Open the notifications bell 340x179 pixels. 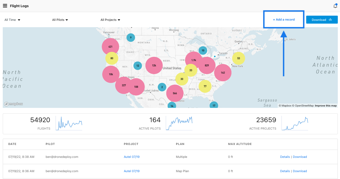335,6
